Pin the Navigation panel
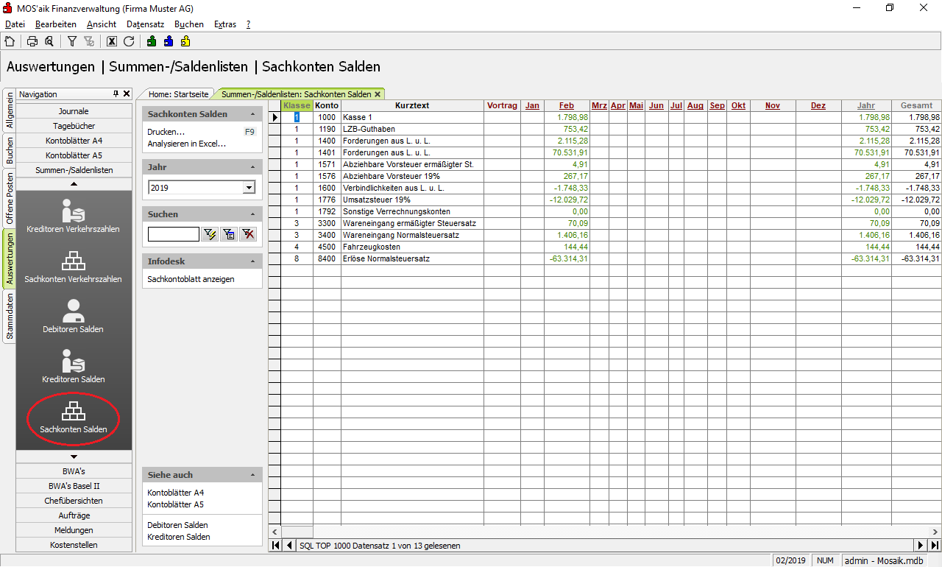This screenshot has width=942, height=567. tap(116, 94)
